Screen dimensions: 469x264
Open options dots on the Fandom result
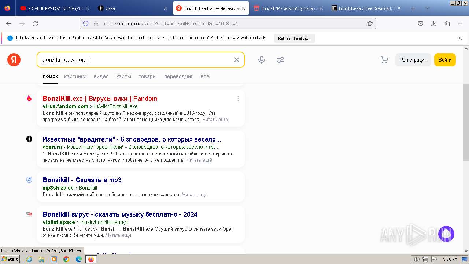coord(238,99)
